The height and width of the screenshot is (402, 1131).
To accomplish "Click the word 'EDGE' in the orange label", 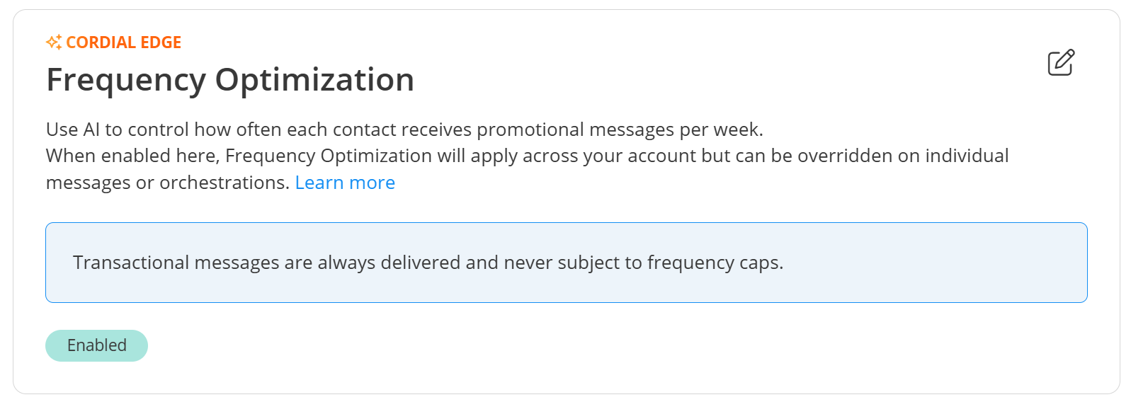I will tap(161, 42).
